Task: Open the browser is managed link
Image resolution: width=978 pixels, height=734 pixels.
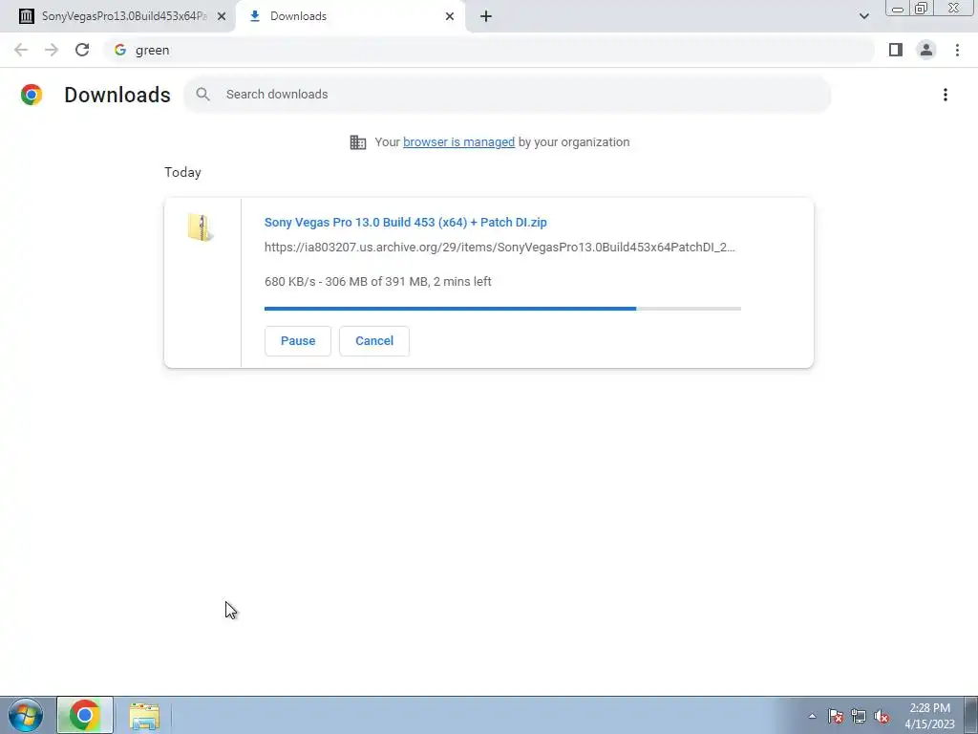Action: click(459, 142)
